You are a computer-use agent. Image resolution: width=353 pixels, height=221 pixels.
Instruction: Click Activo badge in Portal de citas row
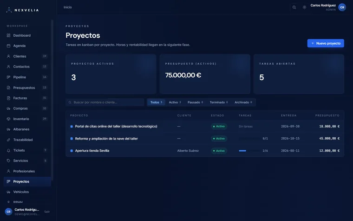coord(219,126)
